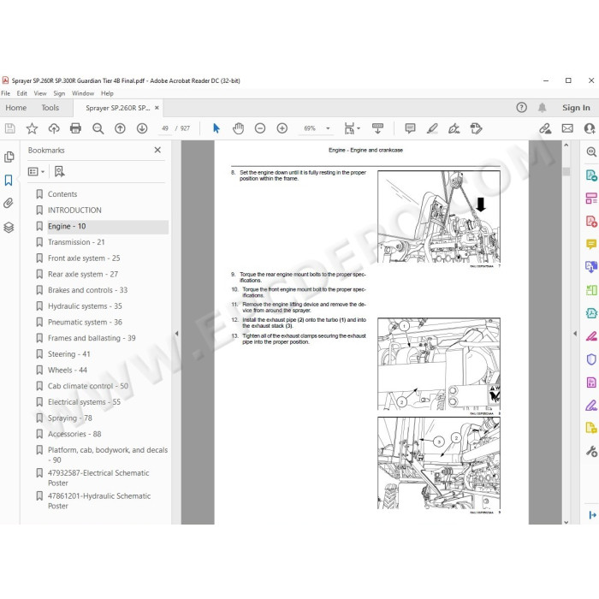Jump to Cab climate control - 50 bookmark
Image resolution: width=599 pixels, height=599 pixels.
88,386
